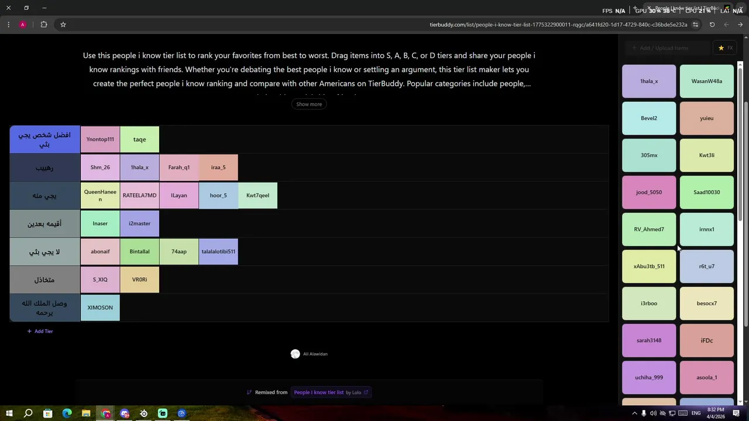Select the XIMOSON item tile
749x421 pixels.
click(x=100, y=308)
